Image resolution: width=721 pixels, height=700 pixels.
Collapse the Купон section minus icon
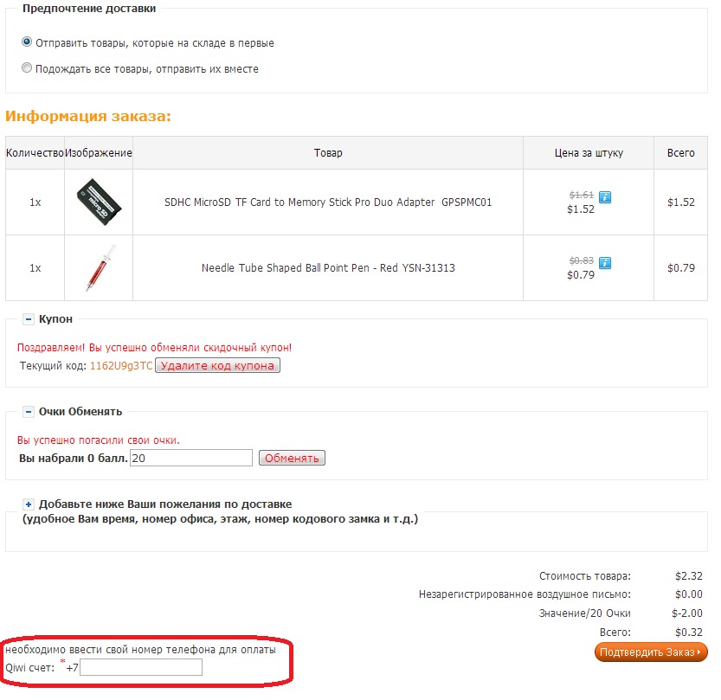[28, 319]
